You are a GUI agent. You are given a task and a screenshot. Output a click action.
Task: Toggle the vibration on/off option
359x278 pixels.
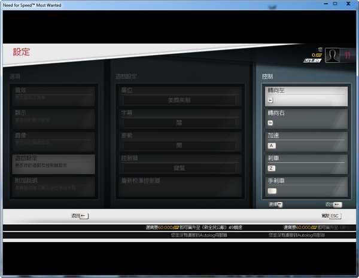pos(180,145)
